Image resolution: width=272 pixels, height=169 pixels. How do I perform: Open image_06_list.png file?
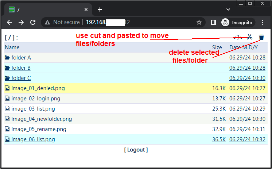pos(33,139)
